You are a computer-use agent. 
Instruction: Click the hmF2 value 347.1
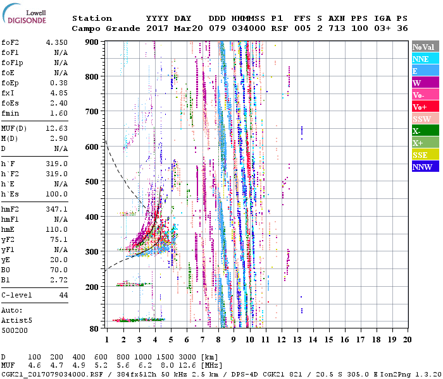pos(57,210)
